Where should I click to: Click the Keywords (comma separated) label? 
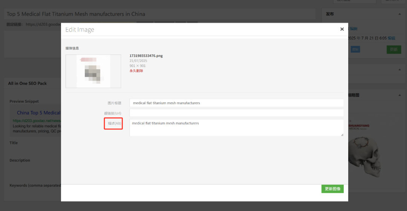(x=35, y=185)
